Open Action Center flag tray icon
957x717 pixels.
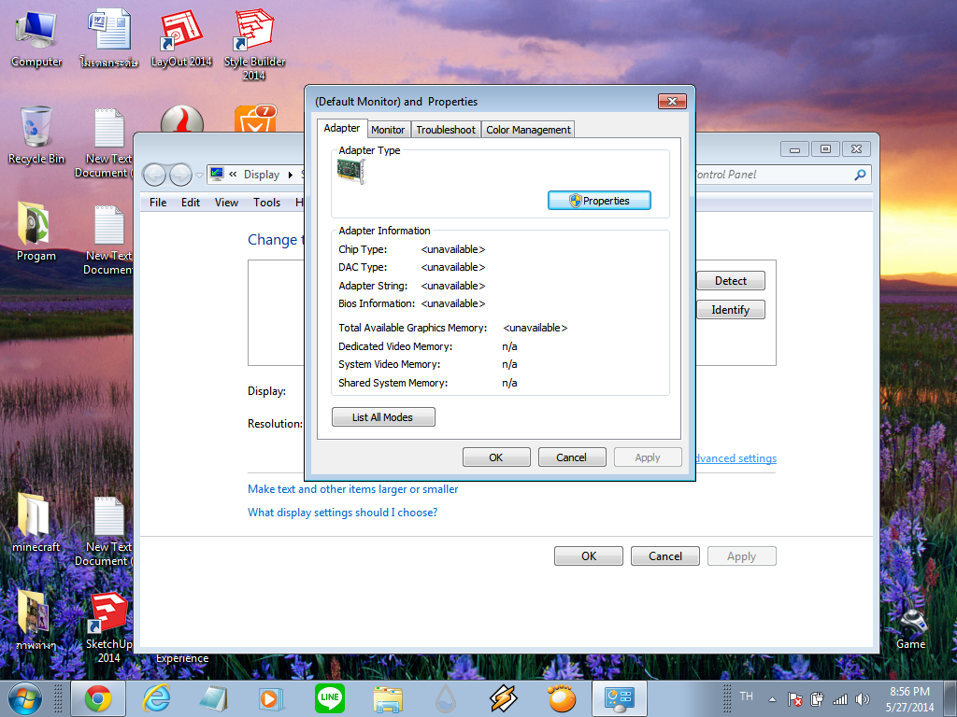[x=794, y=699]
